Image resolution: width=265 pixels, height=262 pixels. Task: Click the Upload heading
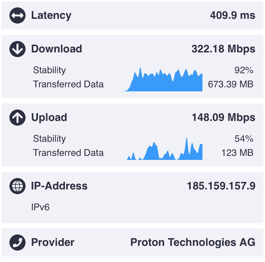pyautogui.click(x=49, y=118)
